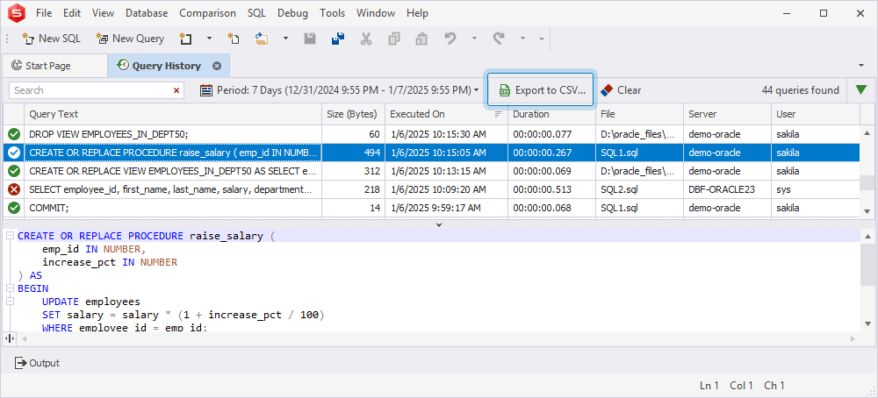Open the Output panel tab
This screenshot has height=398, width=878.
tap(37, 363)
